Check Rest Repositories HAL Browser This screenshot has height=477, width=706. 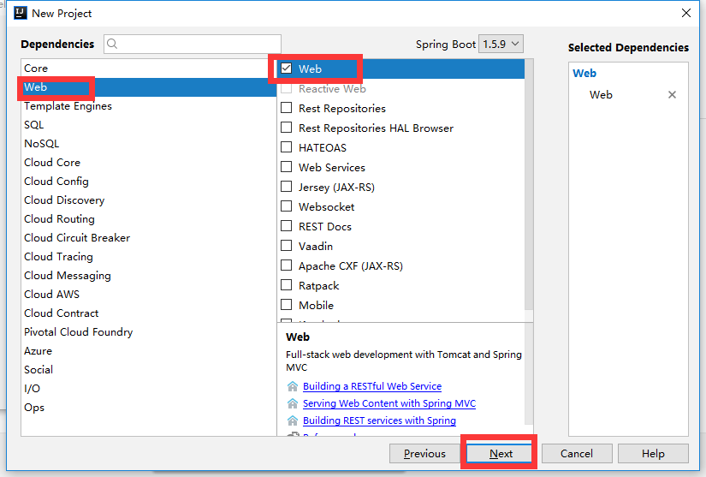coord(287,128)
